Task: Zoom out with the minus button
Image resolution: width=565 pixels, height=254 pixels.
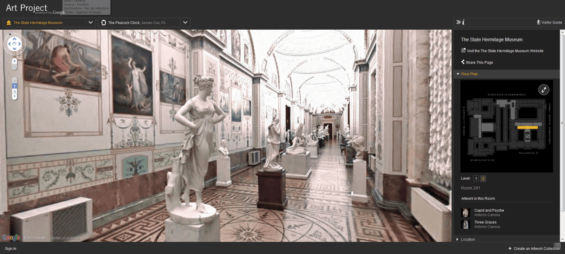Action: 15,67
